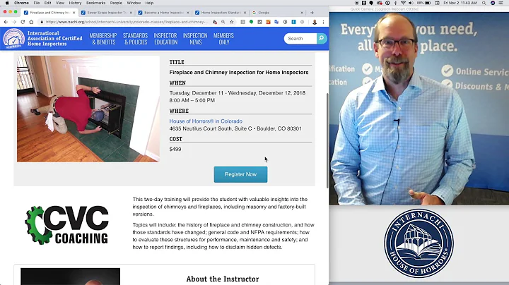Screen dimensions: 509x285
Task: Click the About the Instructor heading
Action: 223,279
